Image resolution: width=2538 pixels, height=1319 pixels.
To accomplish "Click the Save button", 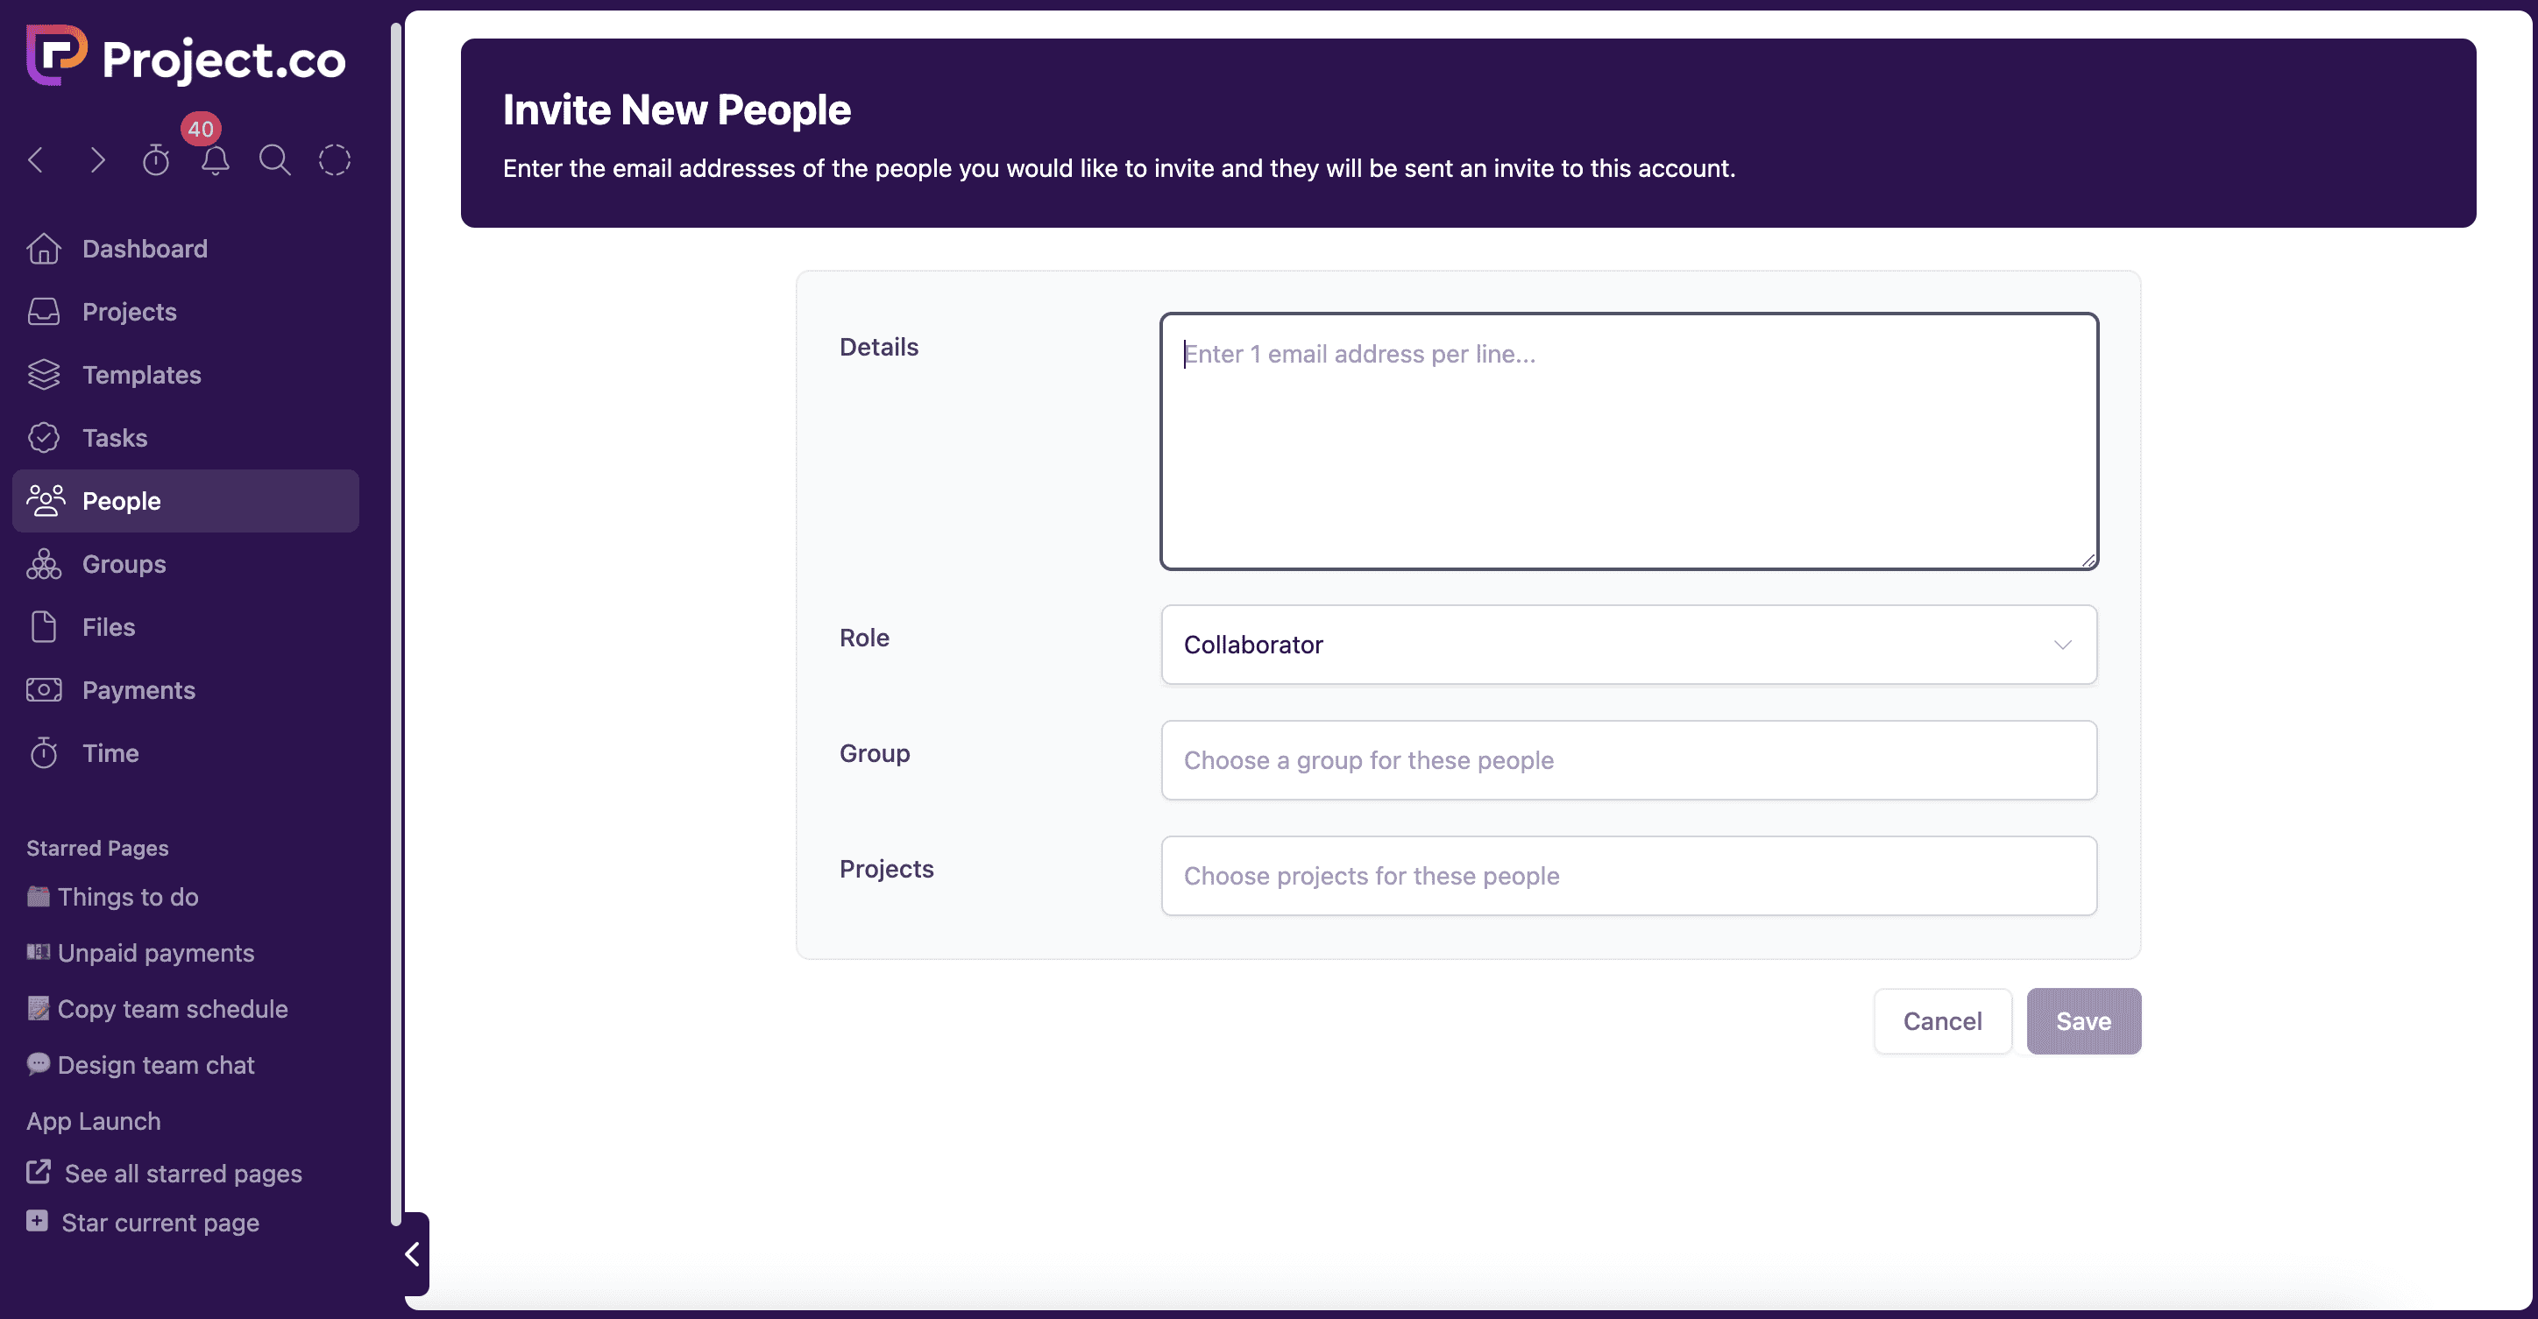I will point(2083,1020).
